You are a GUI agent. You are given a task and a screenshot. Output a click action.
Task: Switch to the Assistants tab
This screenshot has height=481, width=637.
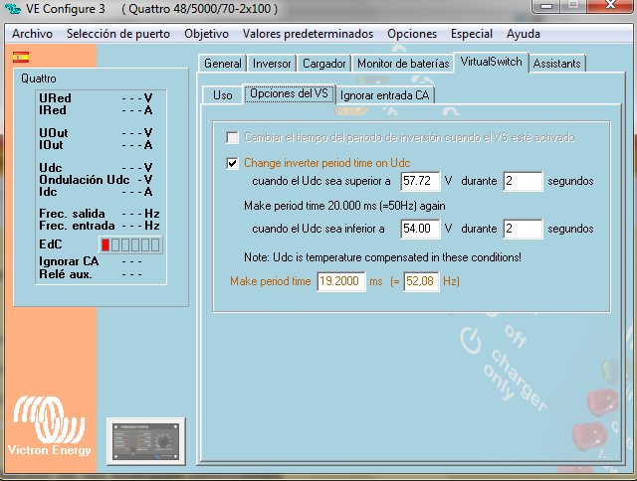(557, 64)
